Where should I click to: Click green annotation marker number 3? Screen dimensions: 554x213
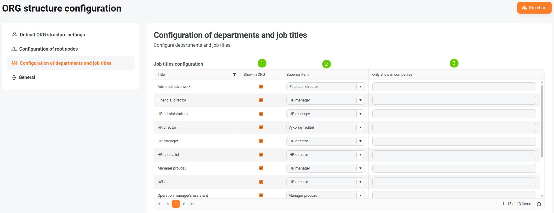(x=454, y=63)
